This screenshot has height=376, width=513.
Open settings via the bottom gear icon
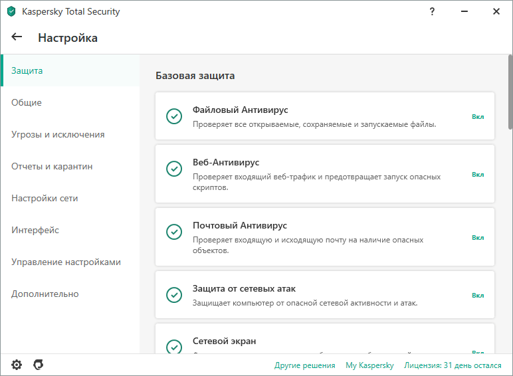point(17,365)
